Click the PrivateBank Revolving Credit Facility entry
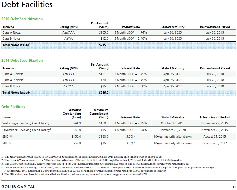The height and width of the screenshot is (190, 237). click(x=27, y=130)
